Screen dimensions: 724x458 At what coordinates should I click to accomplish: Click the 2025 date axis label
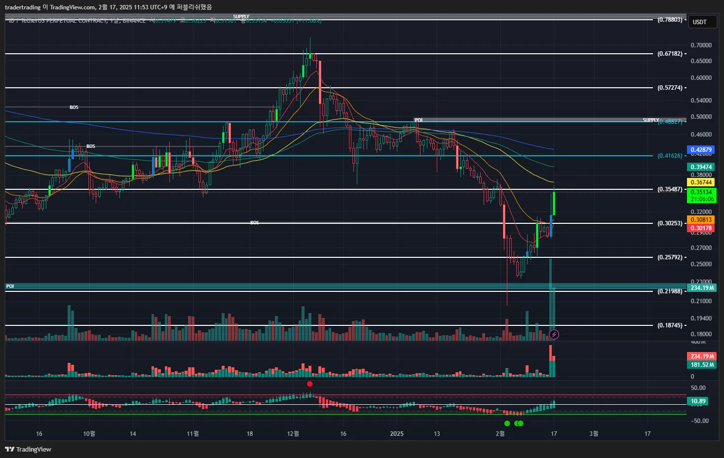397,434
